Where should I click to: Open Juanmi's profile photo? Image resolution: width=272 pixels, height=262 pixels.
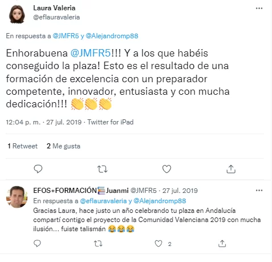click(x=17, y=197)
